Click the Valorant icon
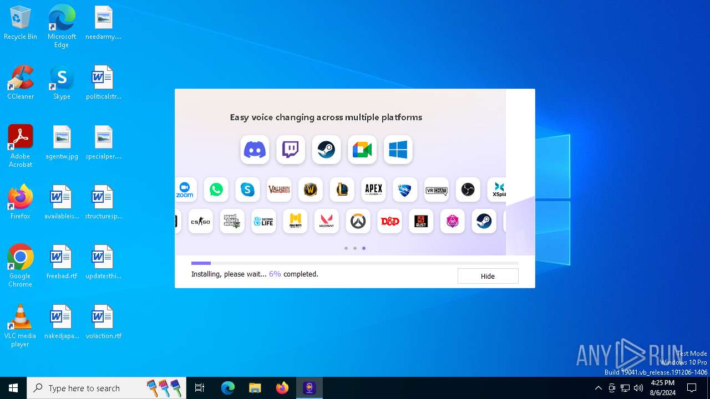Screen dimensions: 710x399 pyautogui.click(x=327, y=222)
